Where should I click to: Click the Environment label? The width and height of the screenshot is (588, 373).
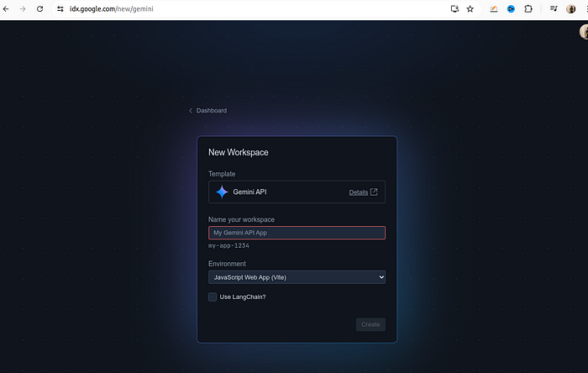point(228,264)
